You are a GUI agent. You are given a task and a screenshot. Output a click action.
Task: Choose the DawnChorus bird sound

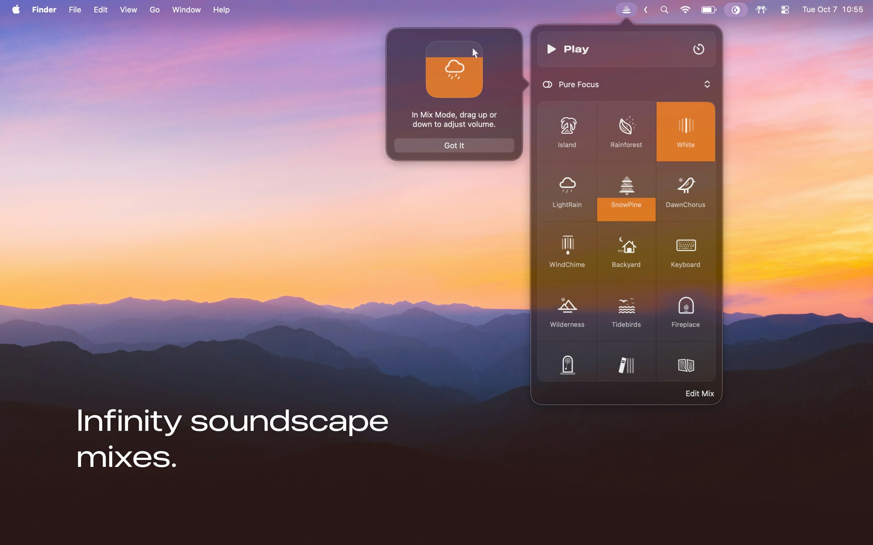685,191
